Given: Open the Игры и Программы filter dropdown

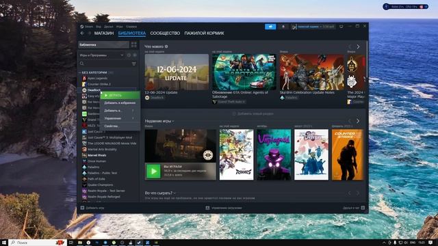Looking at the screenshot, I should pyautogui.click(x=102, y=55).
